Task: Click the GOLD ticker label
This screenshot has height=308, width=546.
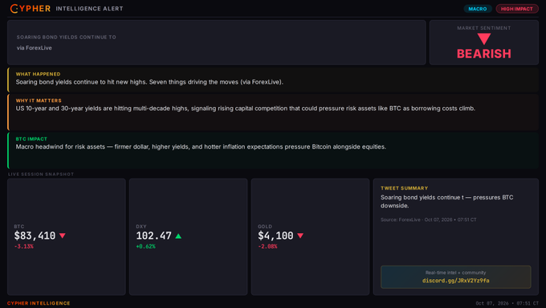Action: pos(265,227)
